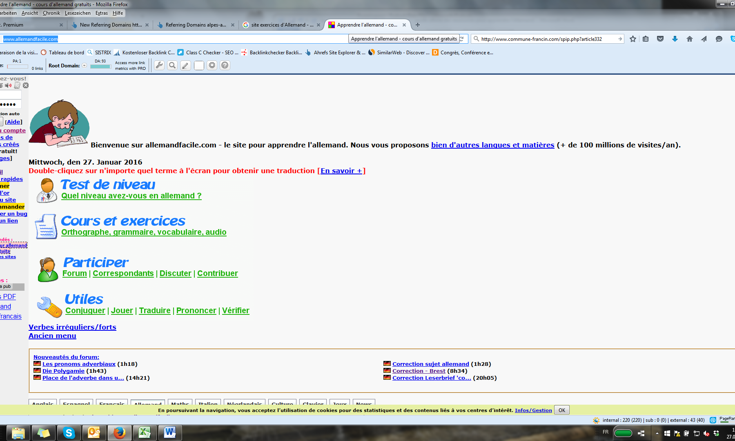Click the sidebar password field

point(11,104)
